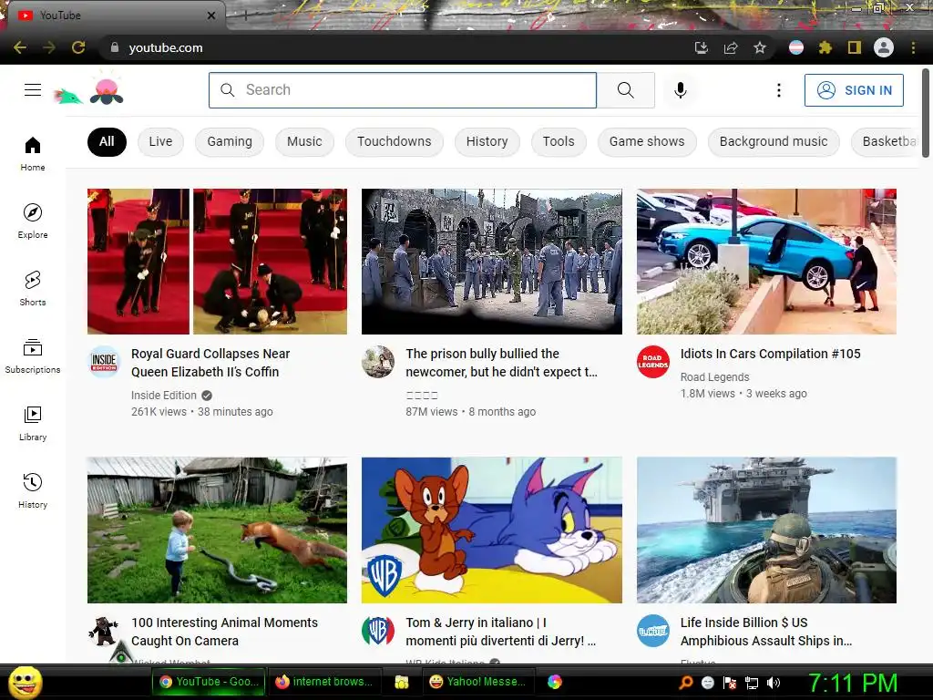Image resolution: width=933 pixels, height=700 pixels.
Task: Play the prison yard thumbnail
Action: pyautogui.click(x=491, y=262)
